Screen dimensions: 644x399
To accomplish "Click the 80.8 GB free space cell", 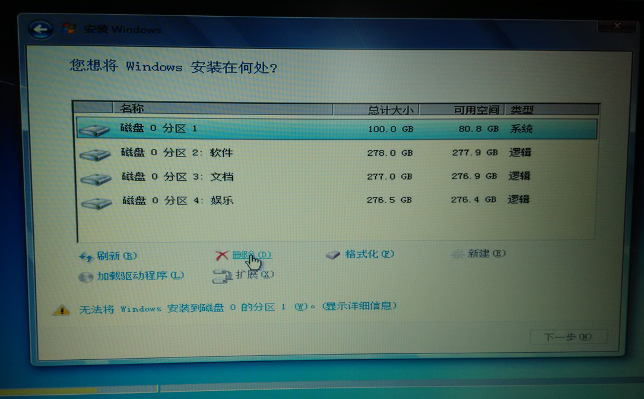I will pos(478,129).
